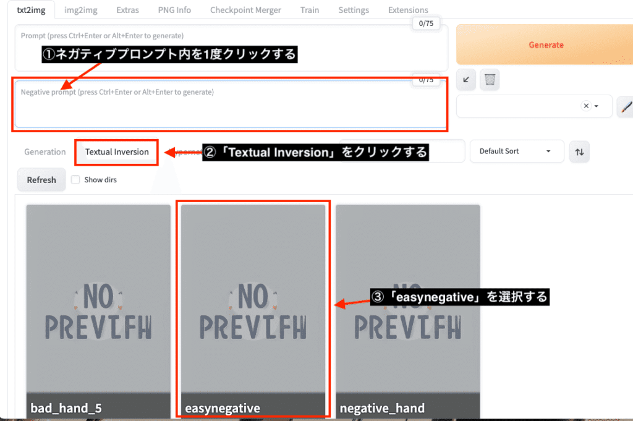
Task: Open the Default Sort dropdown
Action: 517,151
